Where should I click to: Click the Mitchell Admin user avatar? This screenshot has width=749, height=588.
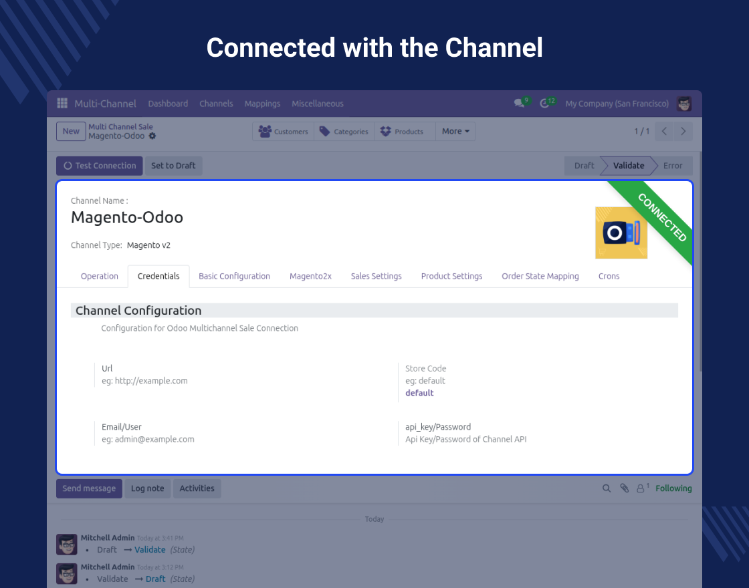[684, 104]
